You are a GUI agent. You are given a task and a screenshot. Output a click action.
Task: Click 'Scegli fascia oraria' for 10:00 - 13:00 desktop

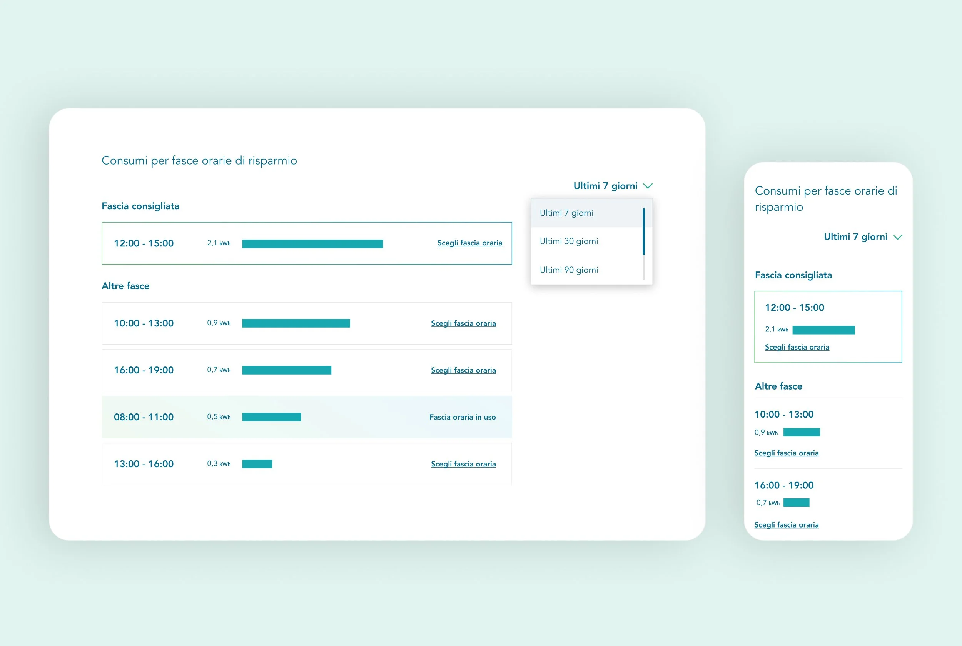pyautogui.click(x=463, y=323)
